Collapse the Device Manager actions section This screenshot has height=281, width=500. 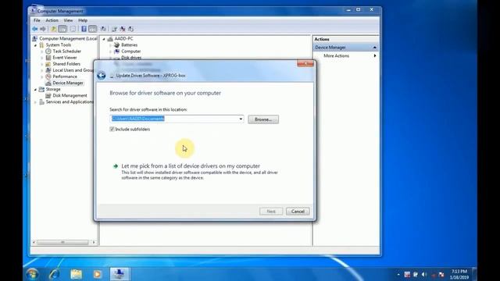pos(375,48)
